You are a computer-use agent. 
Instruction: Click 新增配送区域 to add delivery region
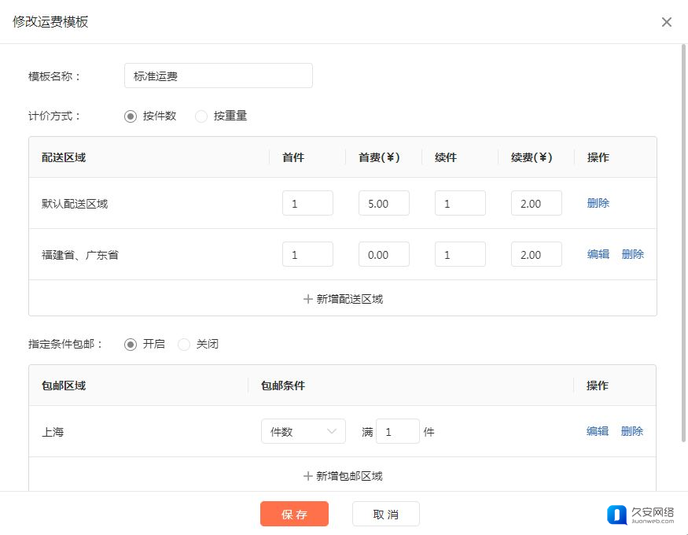[343, 299]
